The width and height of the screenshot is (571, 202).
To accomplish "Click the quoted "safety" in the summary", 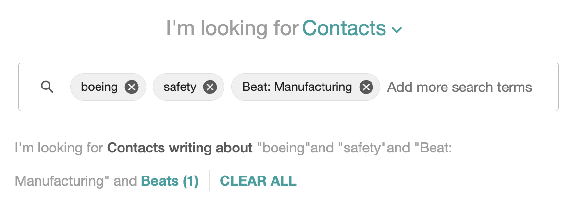I will click(362, 148).
